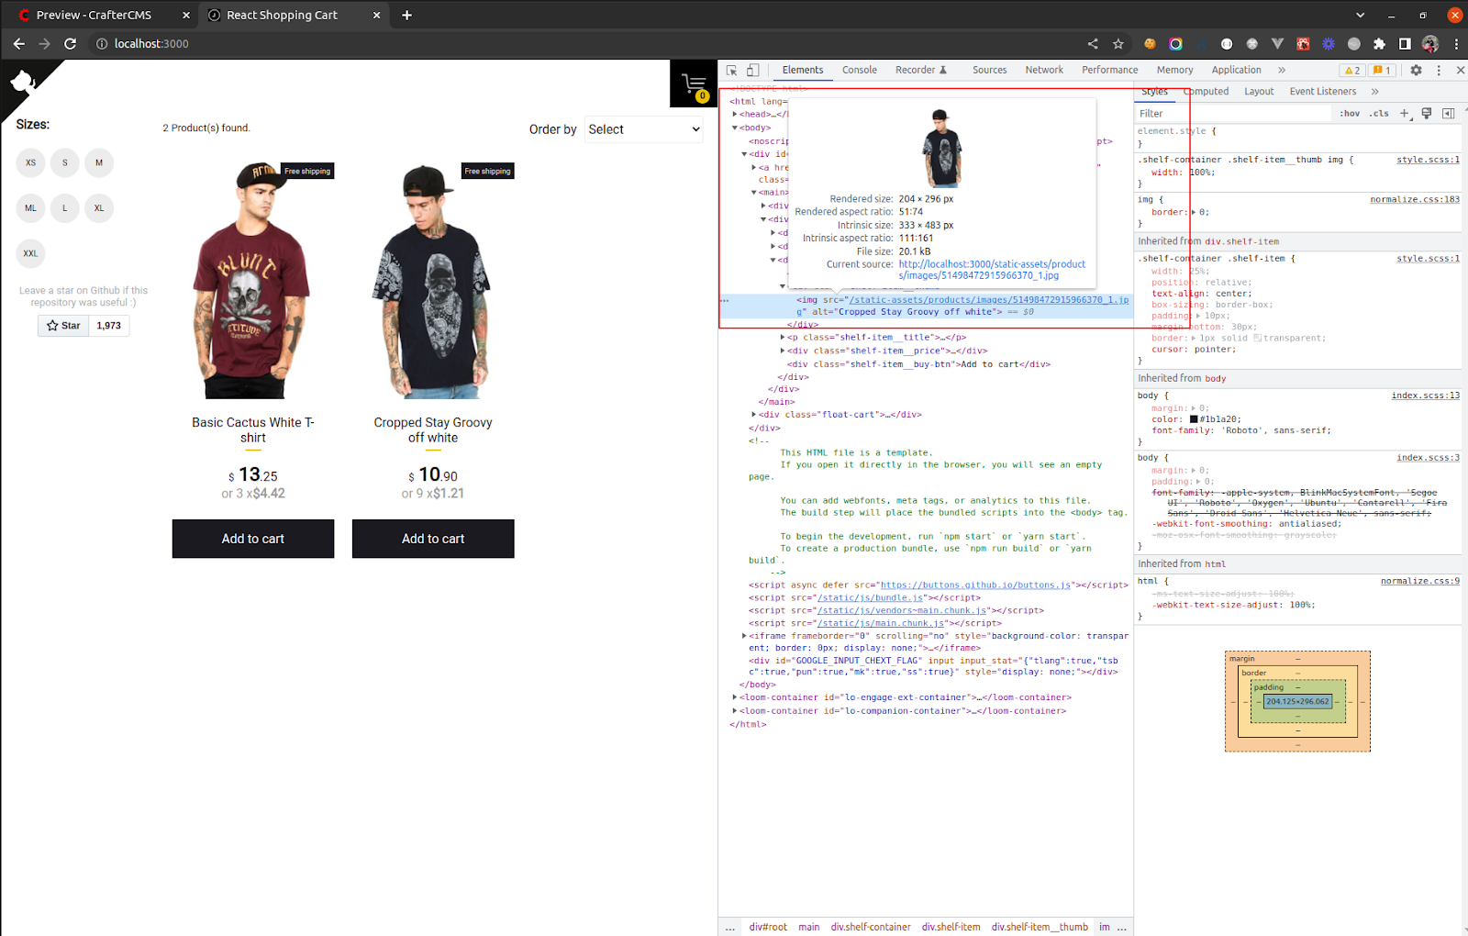Screen dimensions: 1468x936
Task: Activate the inspect element picker tool
Action: tap(731, 71)
